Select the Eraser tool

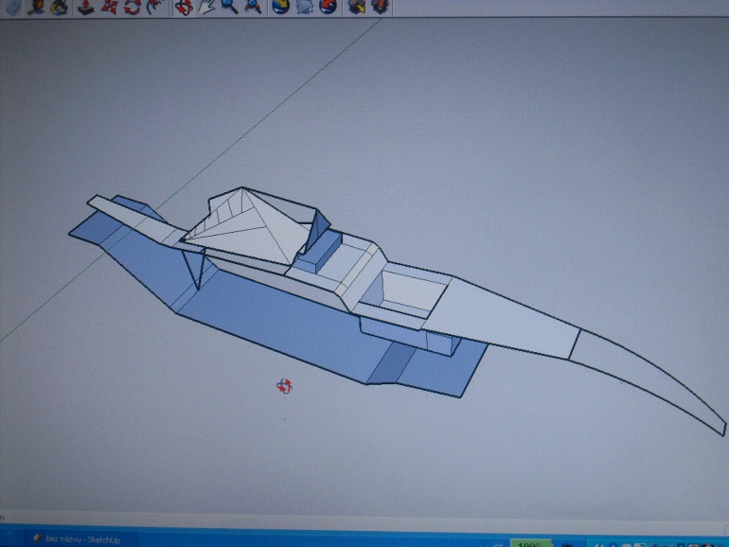tap(13, 7)
